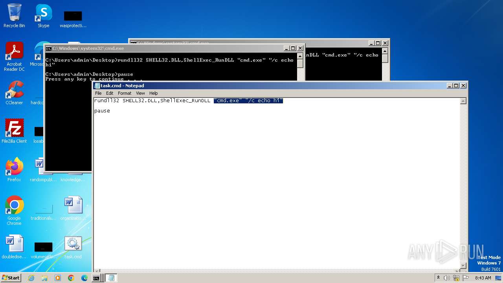Image resolution: width=503 pixels, height=283 pixels.
Task: Click the Start button
Action: point(11,278)
